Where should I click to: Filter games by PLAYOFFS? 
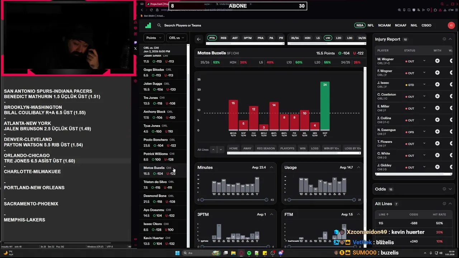[287, 148]
